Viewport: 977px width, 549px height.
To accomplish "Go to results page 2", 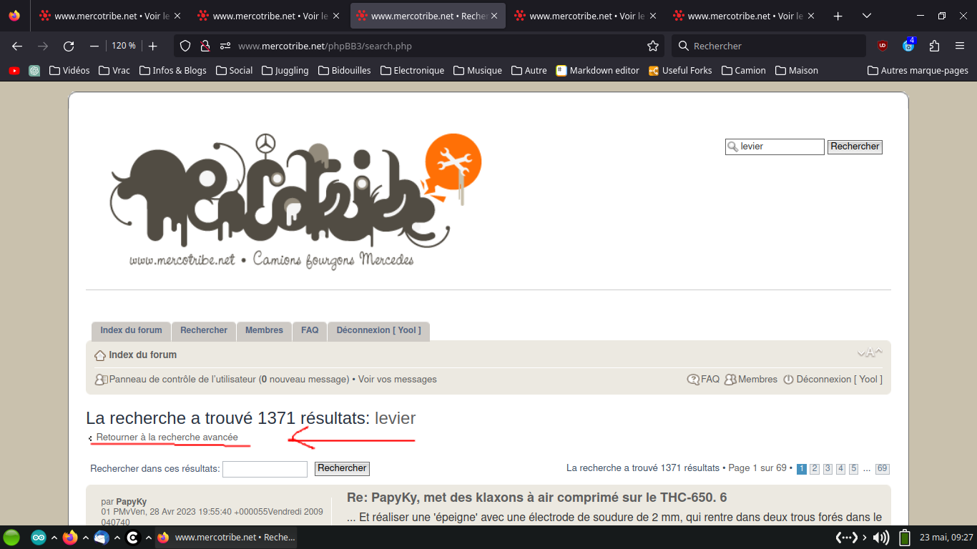I will pyautogui.click(x=815, y=469).
